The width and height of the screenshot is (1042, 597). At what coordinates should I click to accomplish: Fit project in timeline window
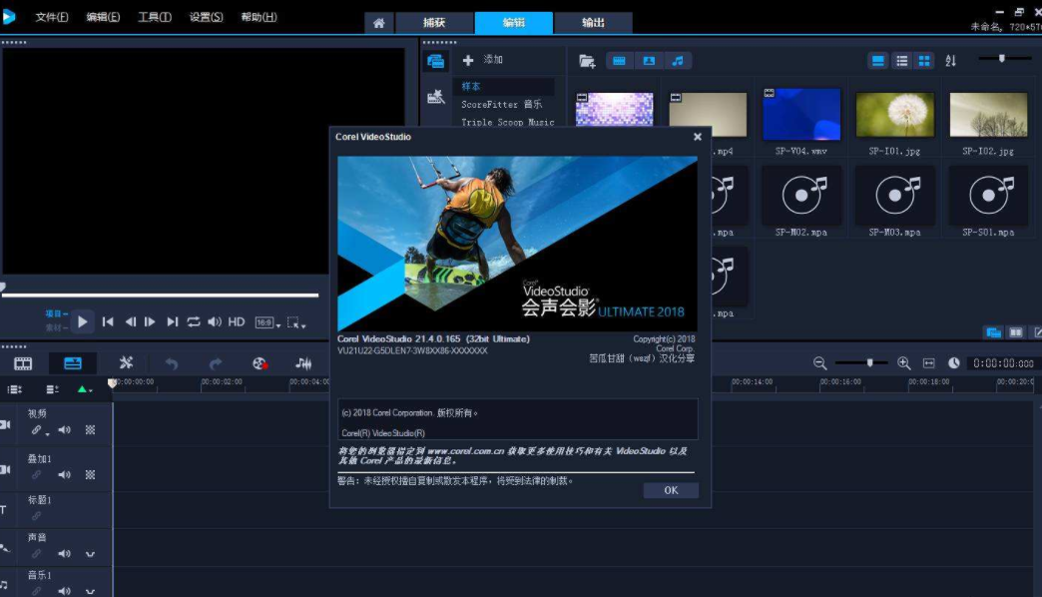point(929,363)
